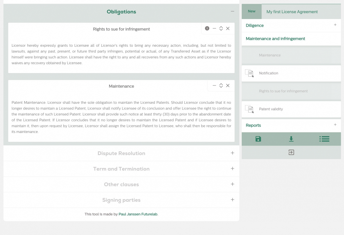Minimize the Maintenance clause card

click(214, 85)
